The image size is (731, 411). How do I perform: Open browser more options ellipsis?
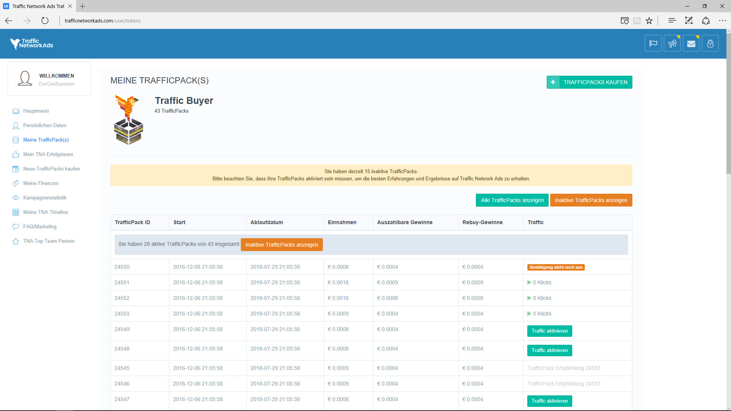[722, 21]
